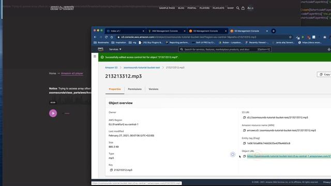Open the Bookmarks folder in bookmarks bar
The width and height of the screenshot is (331, 186).
tap(101, 42)
